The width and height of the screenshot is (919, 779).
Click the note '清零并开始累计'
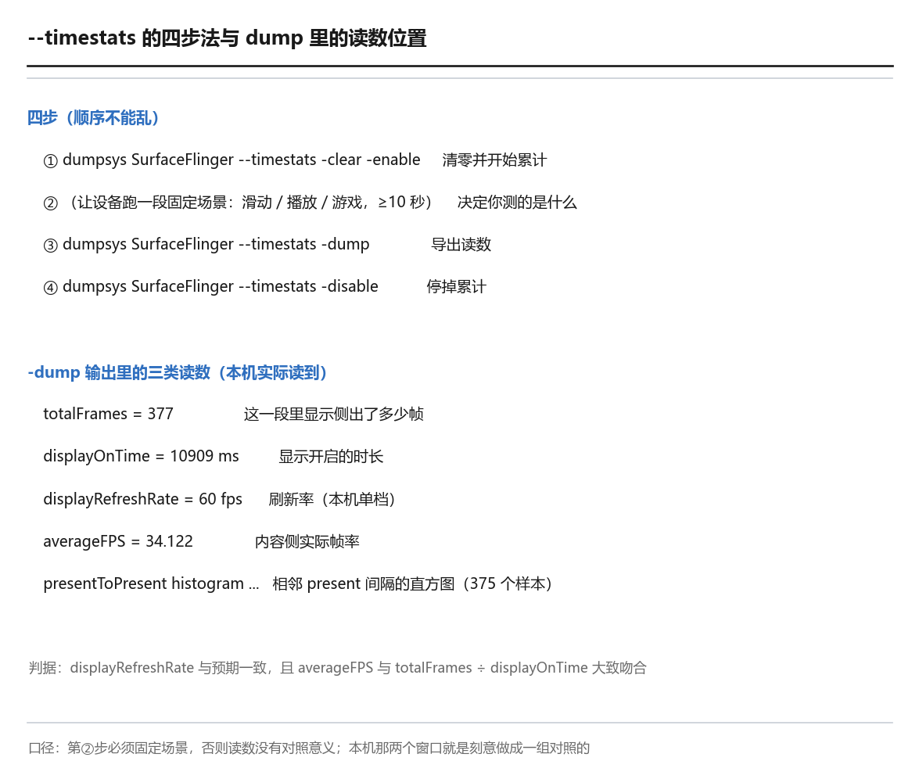(494, 160)
